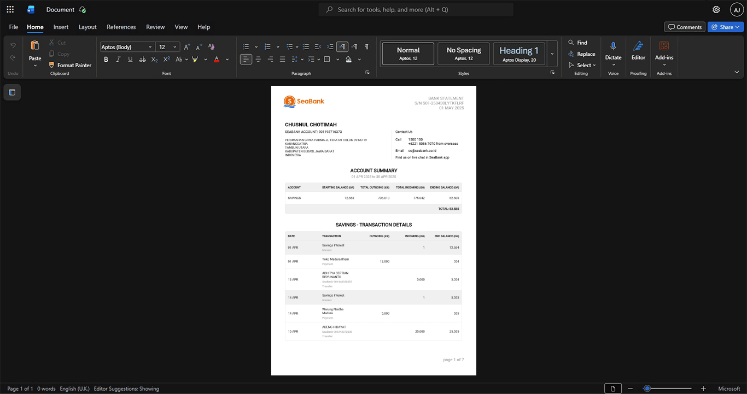Open the File menu
The image size is (747, 394).
tap(14, 27)
